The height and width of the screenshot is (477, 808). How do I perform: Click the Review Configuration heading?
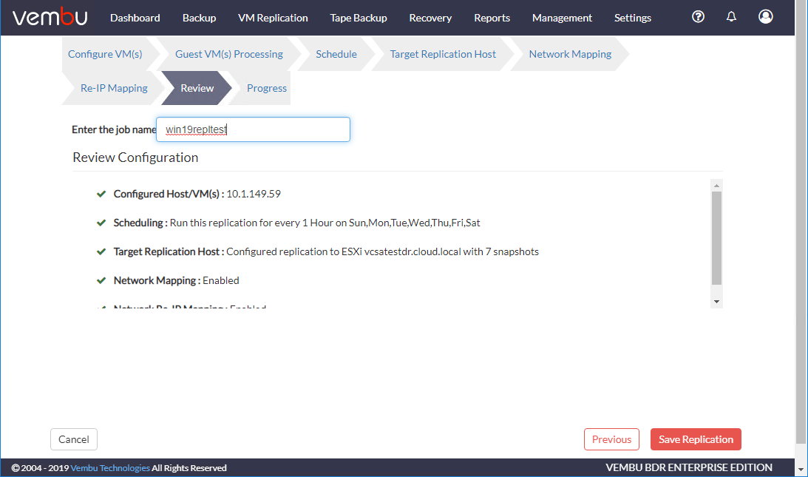[x=135, y=158]
